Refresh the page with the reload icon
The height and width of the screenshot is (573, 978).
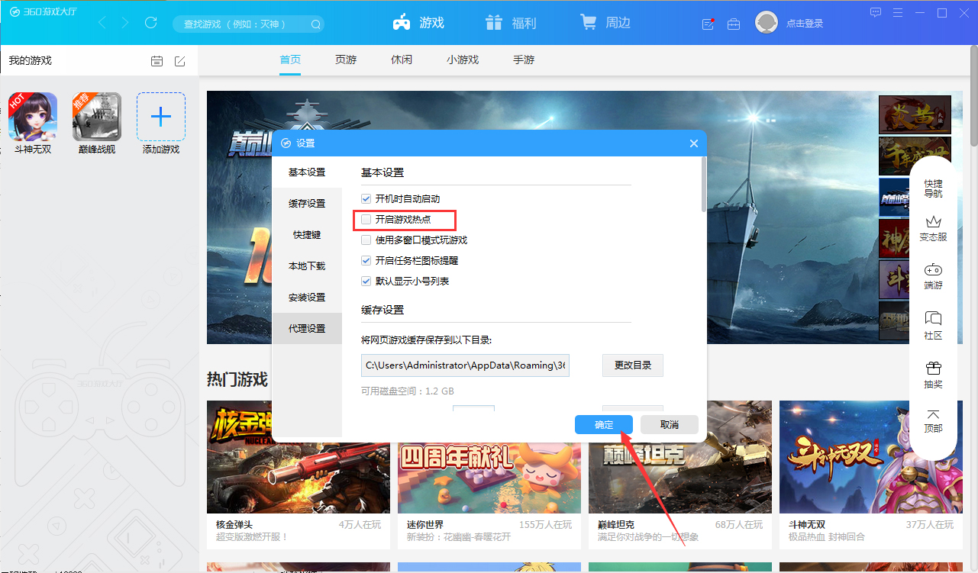pyautogui.click(x=150, y=23)
